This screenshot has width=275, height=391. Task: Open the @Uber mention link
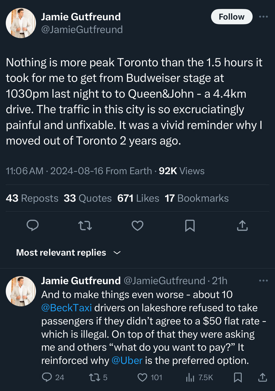pyautogui.click(x=127, y=360)
